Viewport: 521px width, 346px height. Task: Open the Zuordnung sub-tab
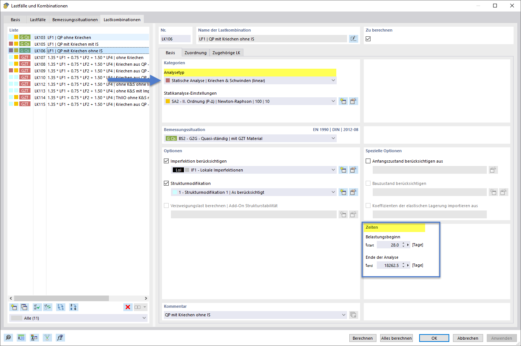pyautogui.click(x=195, y=53)
